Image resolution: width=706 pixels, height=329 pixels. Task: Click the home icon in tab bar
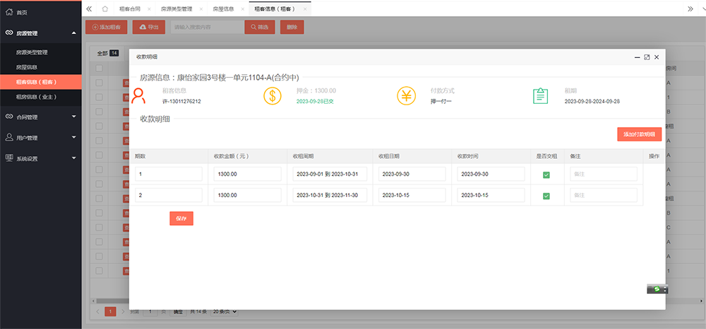(x=104, y=8)
